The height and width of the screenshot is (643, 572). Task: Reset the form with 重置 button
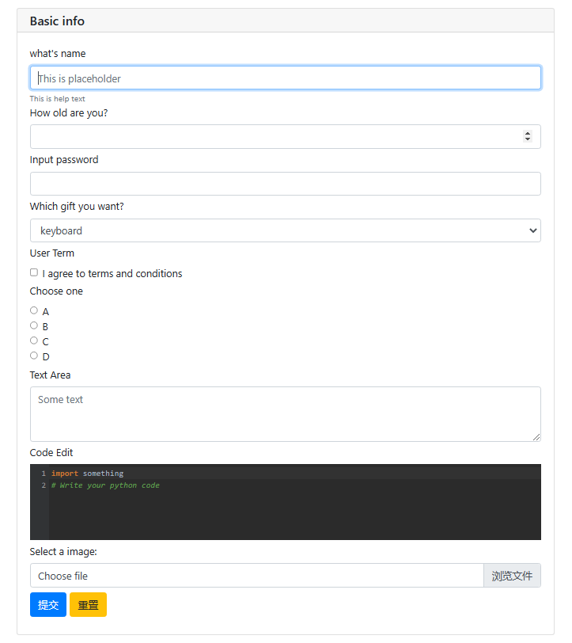(x=88, y=605)
